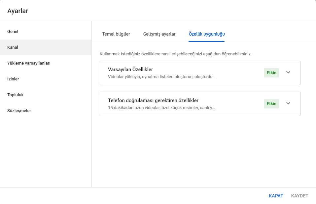Open Sözleşmeler in the sidebar
The width and height of the screenshot is (316, 204).
[19, 111]
